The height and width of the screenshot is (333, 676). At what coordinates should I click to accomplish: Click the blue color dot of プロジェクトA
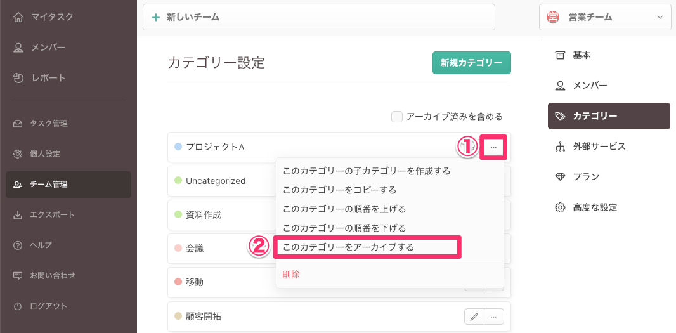178,147
